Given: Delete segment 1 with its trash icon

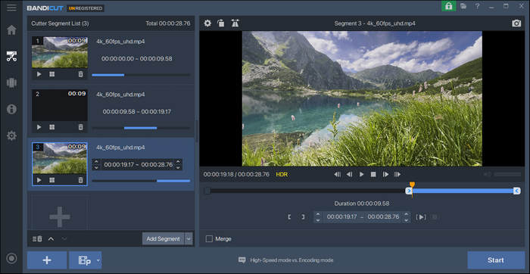Looking at the screenshot, I should (80, 74).
